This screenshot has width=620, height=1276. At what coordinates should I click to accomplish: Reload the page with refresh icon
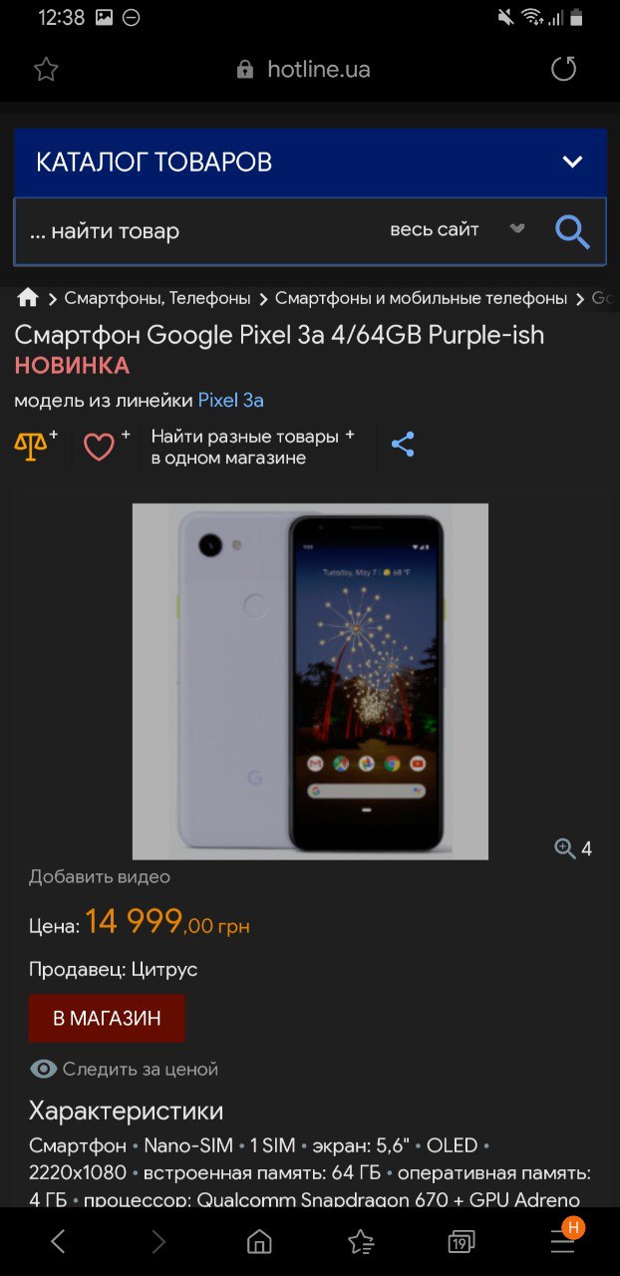click(x=564, y=69)
